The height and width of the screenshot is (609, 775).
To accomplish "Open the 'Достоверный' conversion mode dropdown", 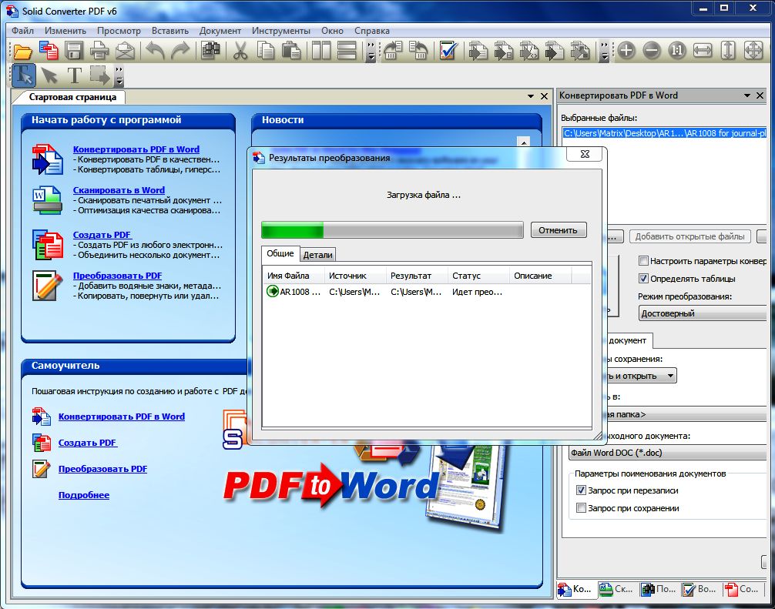I will (x=703, y=313).
